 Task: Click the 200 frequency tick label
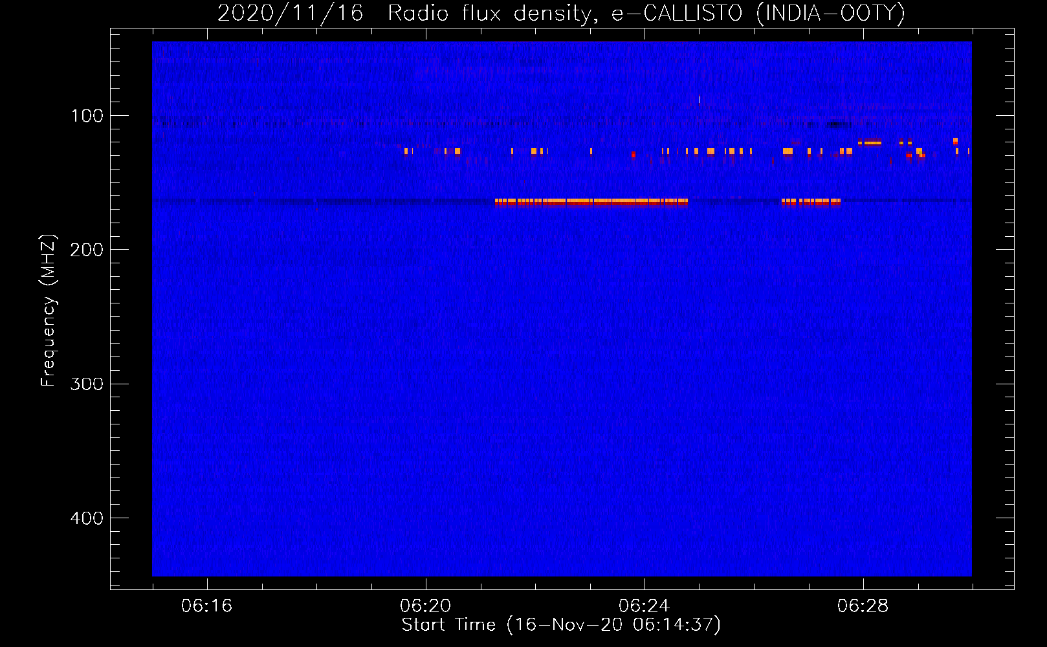[87, 250]
